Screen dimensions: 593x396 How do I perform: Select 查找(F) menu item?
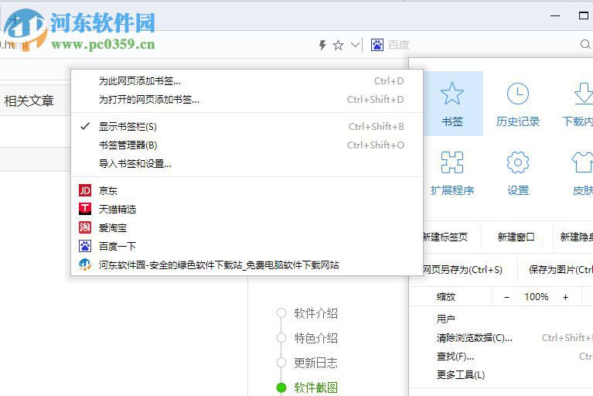(x=501, y=356)
